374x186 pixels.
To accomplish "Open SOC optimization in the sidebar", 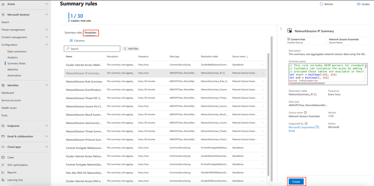I will click(17, 165).
